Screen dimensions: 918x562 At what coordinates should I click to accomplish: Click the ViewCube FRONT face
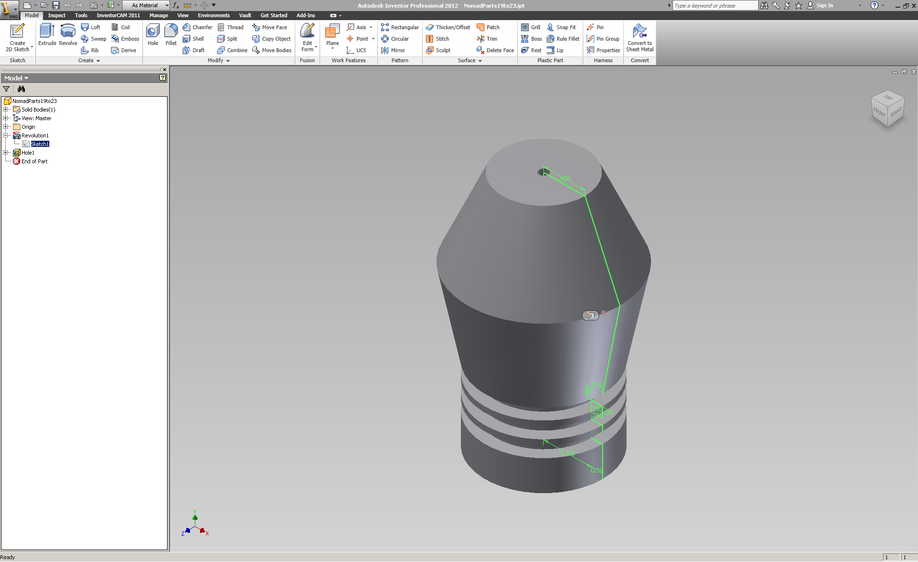pyautogui.click(x=879, y=112)
